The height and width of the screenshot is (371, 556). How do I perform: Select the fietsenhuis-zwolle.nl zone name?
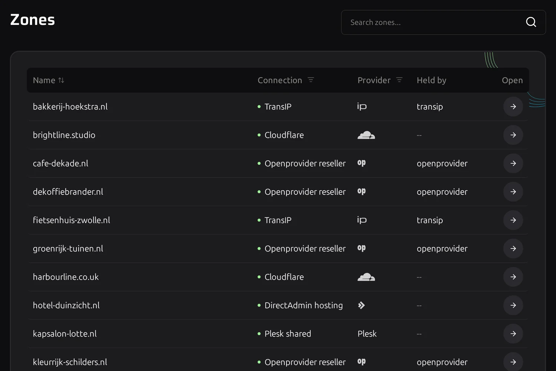click(72, 220)
